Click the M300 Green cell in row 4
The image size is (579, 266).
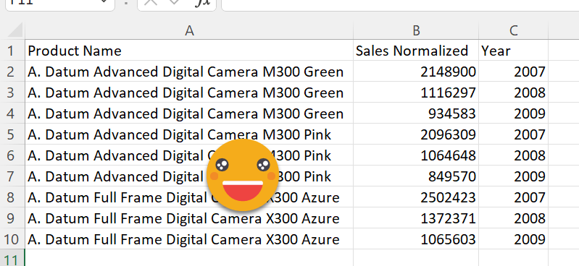(189, 113)
